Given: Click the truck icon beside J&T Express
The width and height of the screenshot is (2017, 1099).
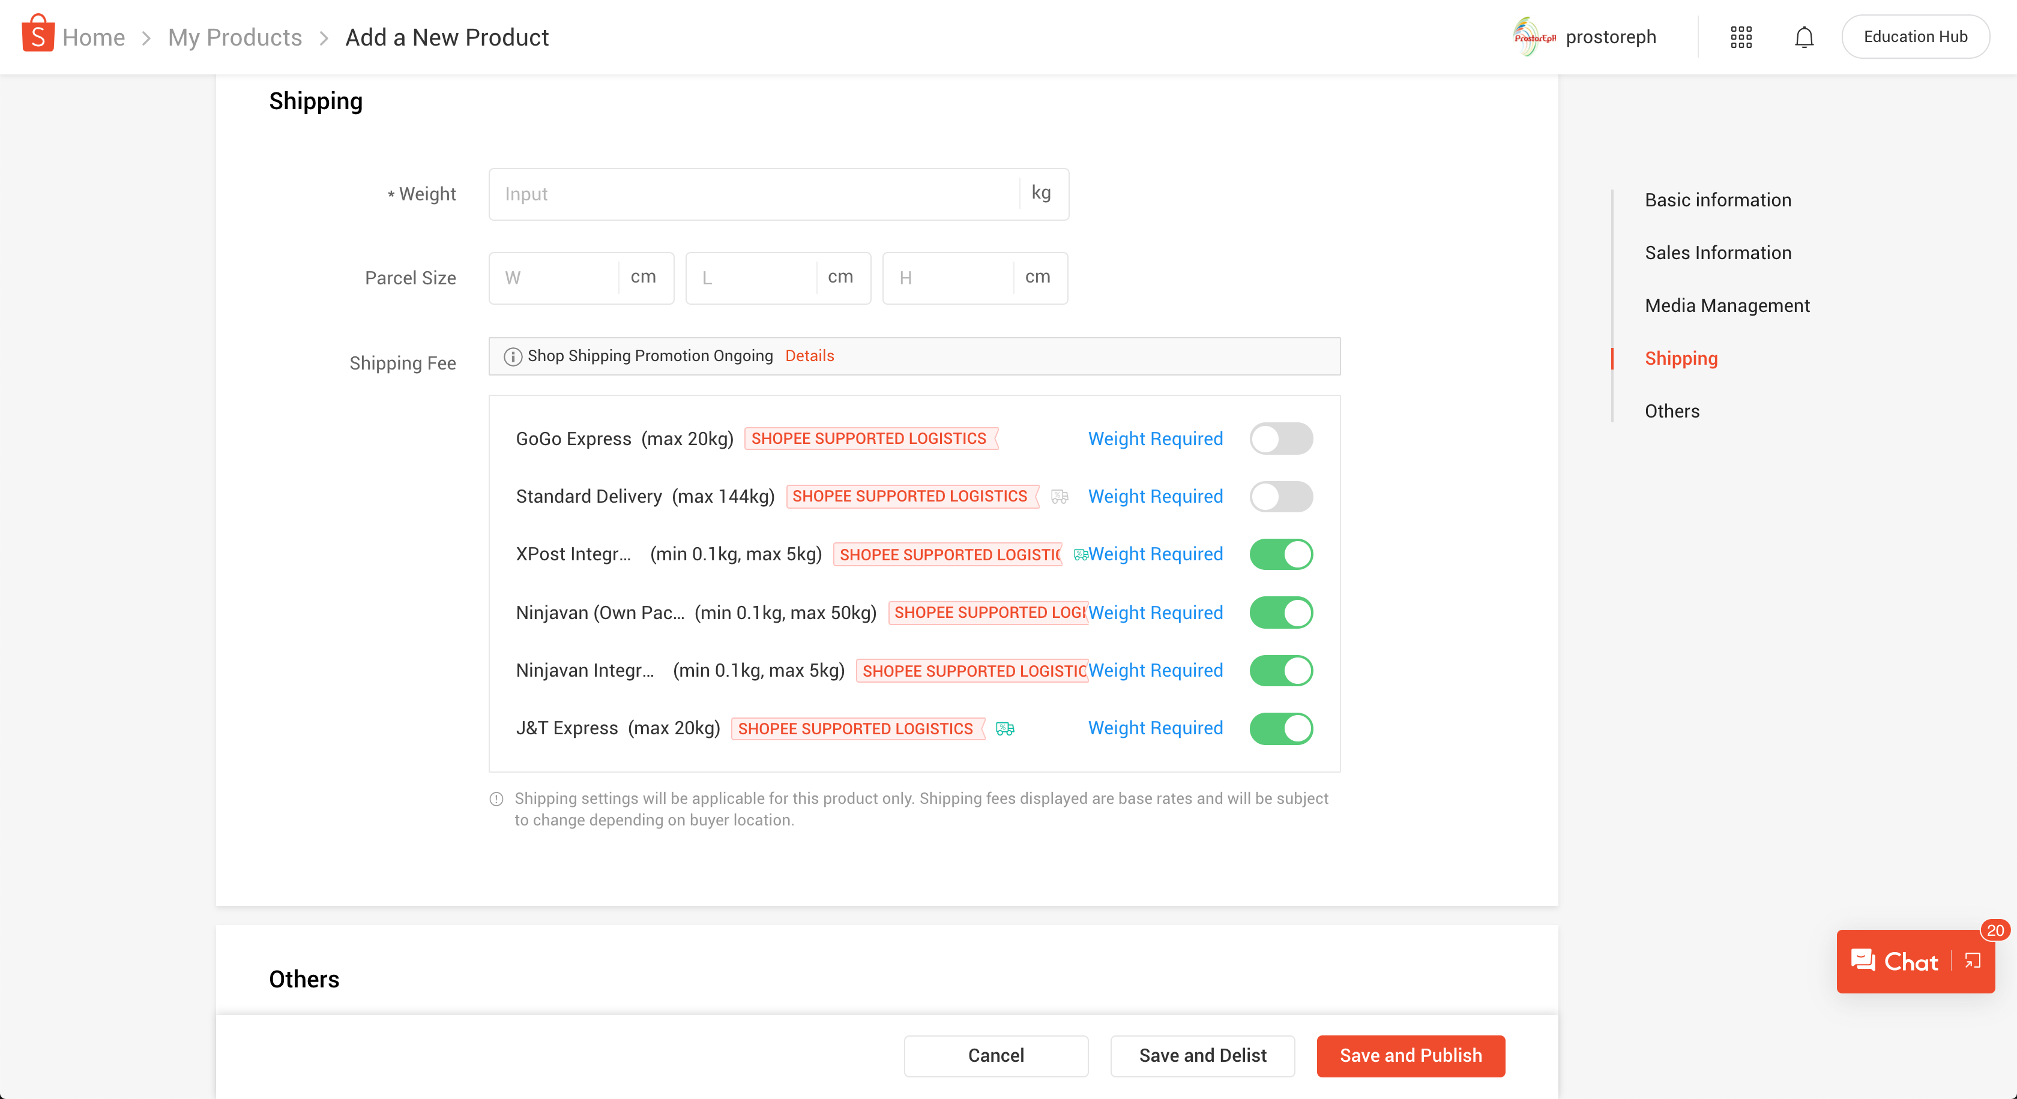Looking at the screenshot, I should (x=1004, y=728).
